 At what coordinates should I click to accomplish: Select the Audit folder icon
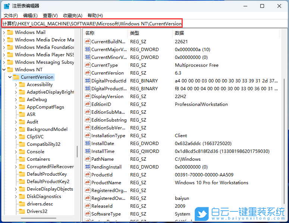[22, 122]
